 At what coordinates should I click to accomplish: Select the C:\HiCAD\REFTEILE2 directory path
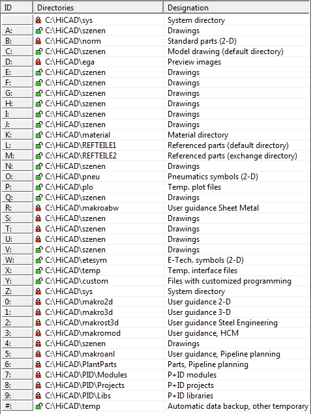click(x=81, y=156)
